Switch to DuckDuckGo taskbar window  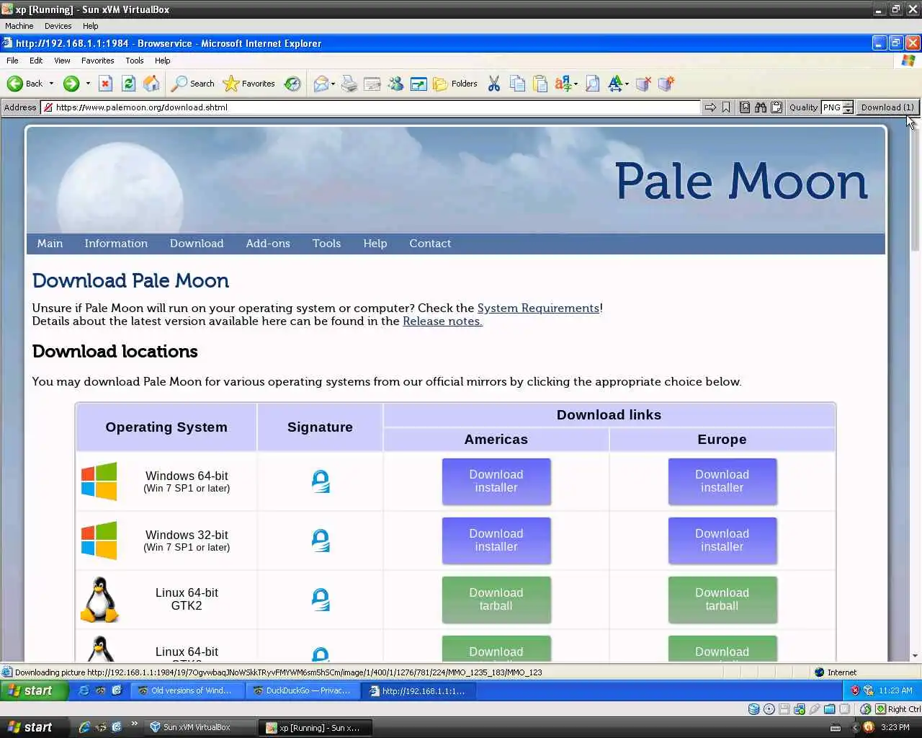click(x=303, y=690)
